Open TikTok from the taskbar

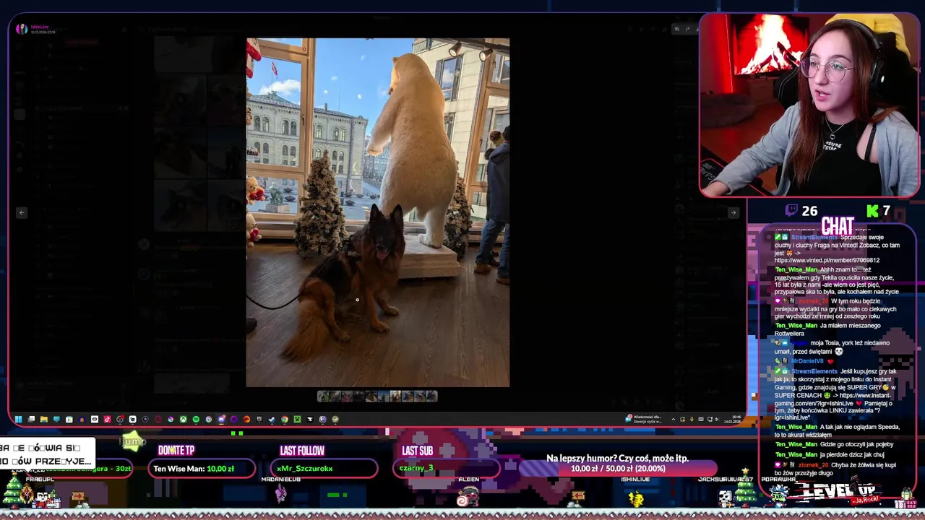pos(107,419)
